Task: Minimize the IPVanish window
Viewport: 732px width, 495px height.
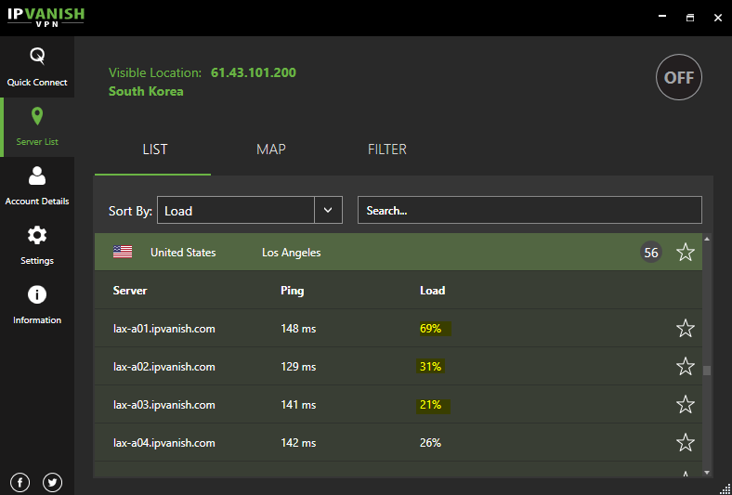Action: 662,17
